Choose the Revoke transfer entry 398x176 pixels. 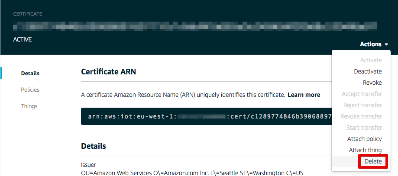click(x=361, y=116)
